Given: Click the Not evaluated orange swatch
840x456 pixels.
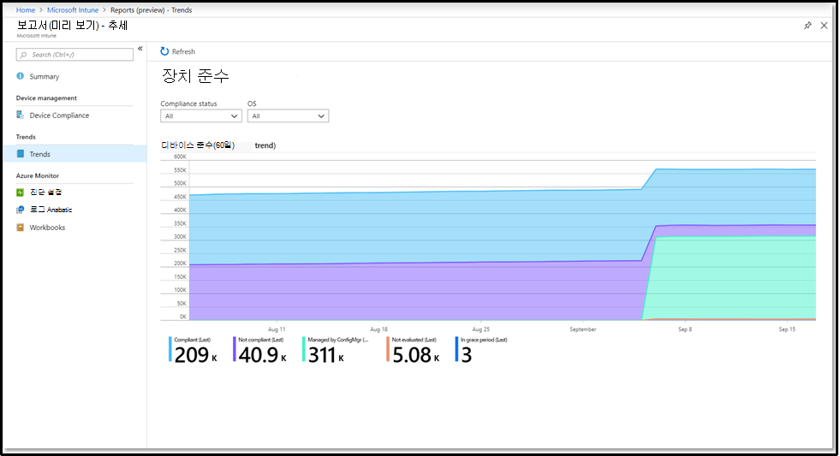Looking at the screenshot, I should [388, 349].
